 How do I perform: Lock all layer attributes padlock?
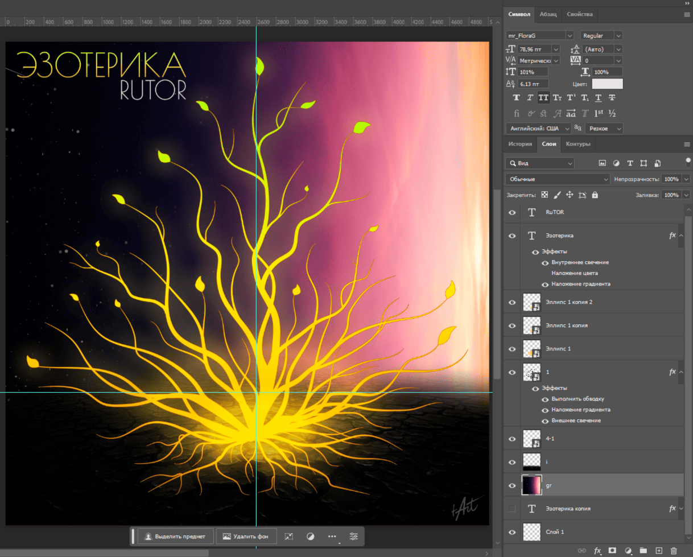pyautogui.click(x=595, y=195)
